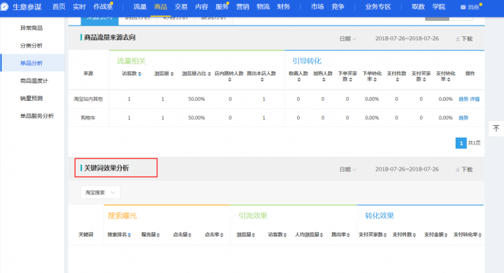Select 商品温度计 in the sidebar
504x273 pixels.
pyautogui.click(x=34, y=81)
